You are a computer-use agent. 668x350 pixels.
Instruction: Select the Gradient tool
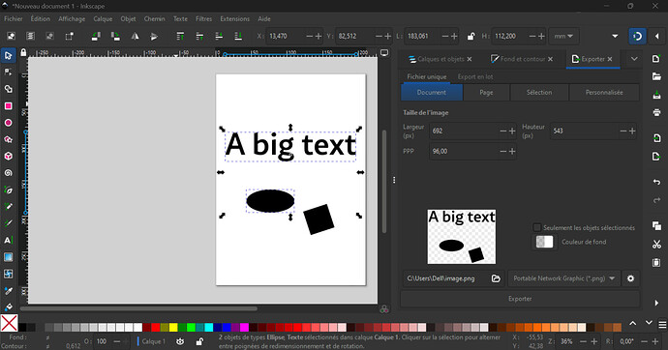click(8, 257)
